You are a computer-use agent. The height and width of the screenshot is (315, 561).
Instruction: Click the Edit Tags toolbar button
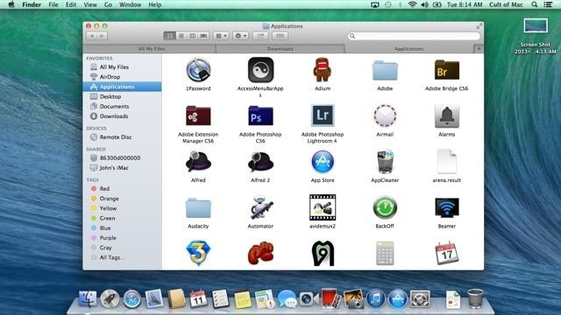[x=280, y=36]
